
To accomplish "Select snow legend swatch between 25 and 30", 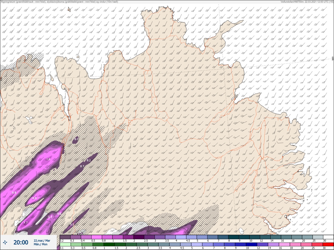I will [318, 237].
